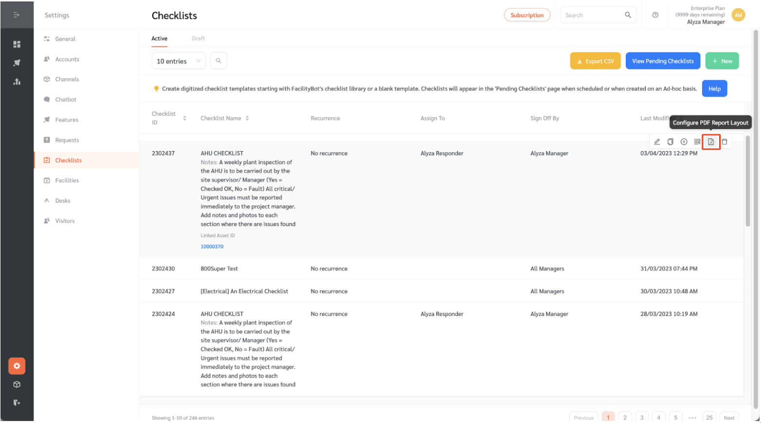Open the analytics chart icon in sidebar

pos(17,82)
